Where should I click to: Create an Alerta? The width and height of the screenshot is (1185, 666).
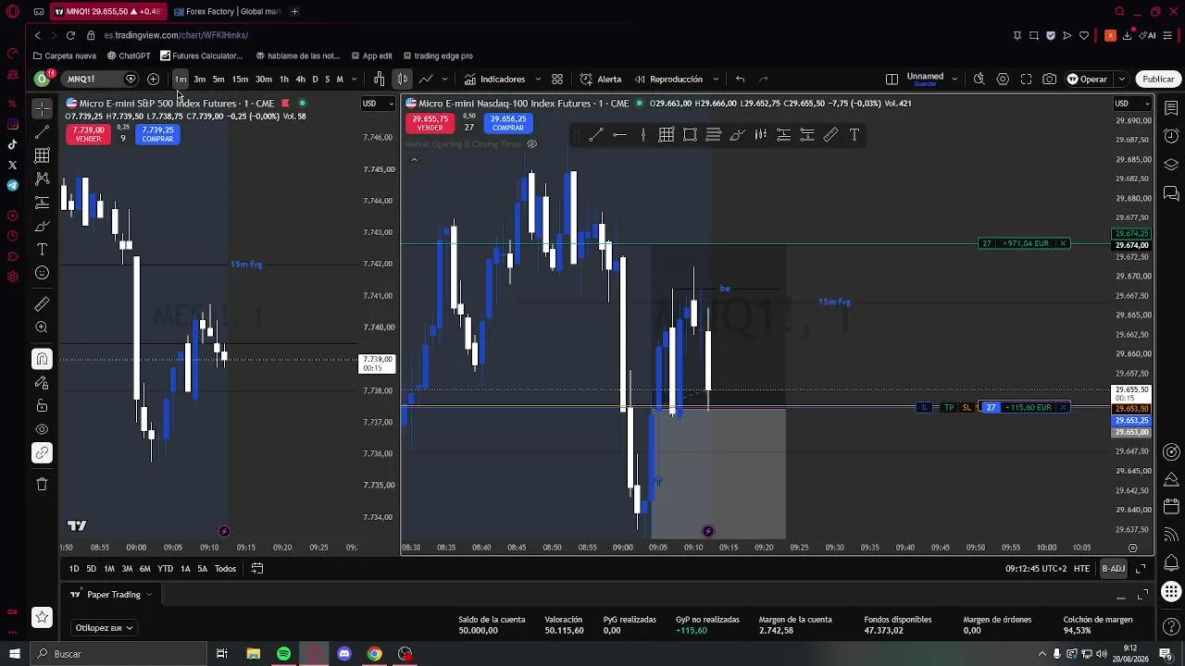601,80
